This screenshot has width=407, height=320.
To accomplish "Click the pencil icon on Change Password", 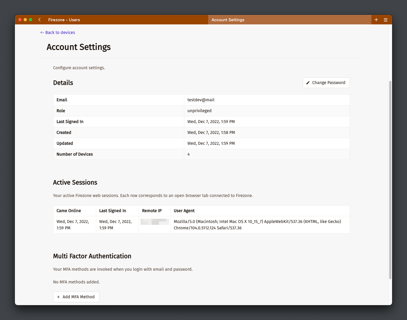I will point(308,83).
